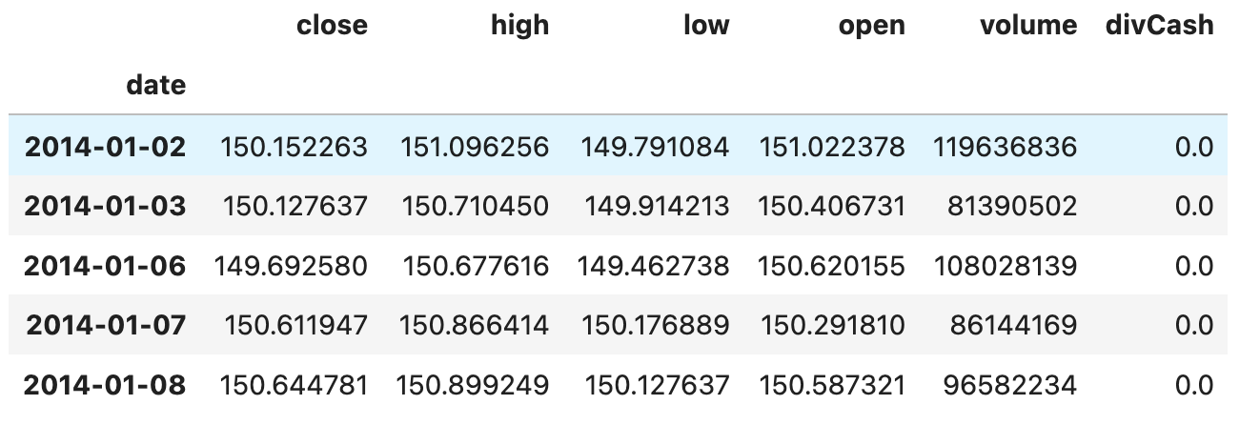Select the 2014-01-06 row index
Screen dimensions: 1260x425
click(x=105, y=266)
